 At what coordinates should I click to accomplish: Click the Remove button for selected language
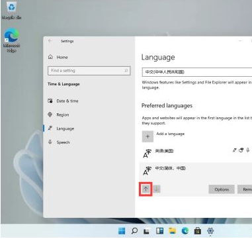(245, 189)
